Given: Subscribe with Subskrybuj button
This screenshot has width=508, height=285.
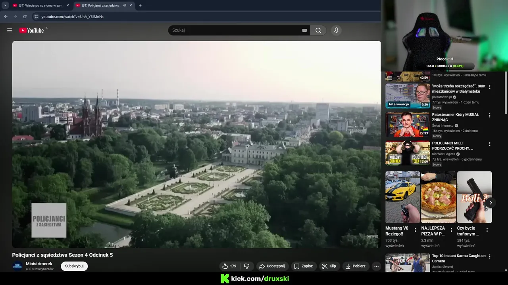Looking at the screenshot, I should tap(74, 266).
